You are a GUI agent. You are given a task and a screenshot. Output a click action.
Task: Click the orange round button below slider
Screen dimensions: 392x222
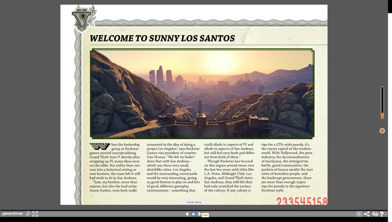[382, 131]
